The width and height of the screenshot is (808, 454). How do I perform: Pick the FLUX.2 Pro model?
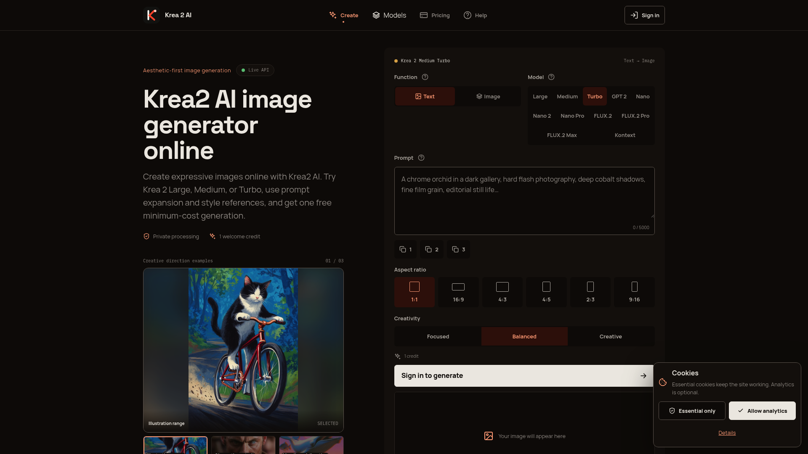point(635,116)
